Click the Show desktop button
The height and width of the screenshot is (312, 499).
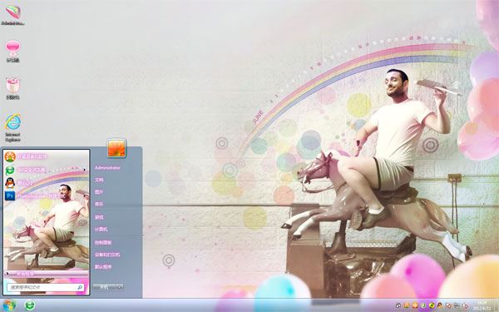(x=497, y=305)
